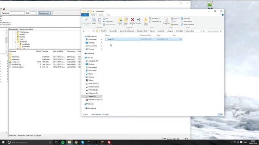Create a New folder from ribbon
The image size is (259, 145).
click(x=146, y=21)
